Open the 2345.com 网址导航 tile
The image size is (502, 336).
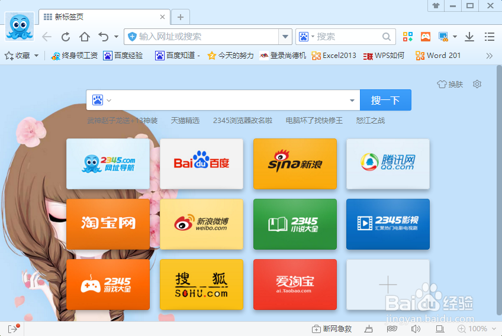pyautogui.click(x=108, y=164)
